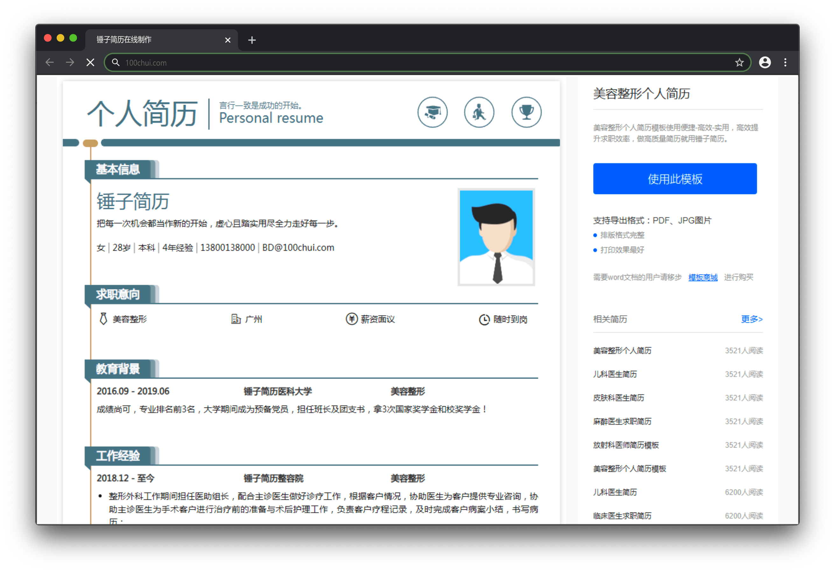The width and height of the screenshot is (835, 572).
Task: Open 美容整形个人简历 related resume
Action: [622, 350]
